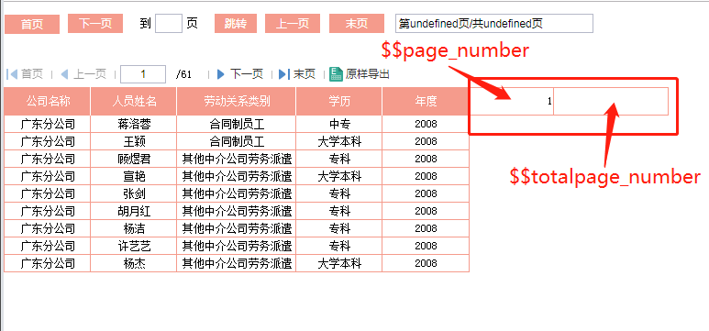Click the pink 下一页 button

95,24
